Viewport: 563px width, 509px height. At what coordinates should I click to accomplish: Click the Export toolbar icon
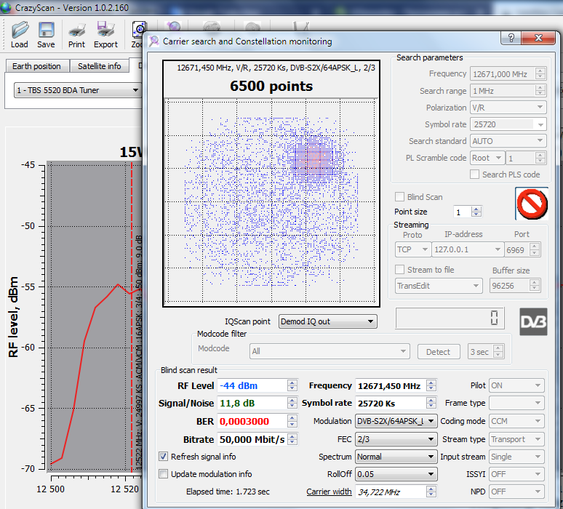point(105,34)
